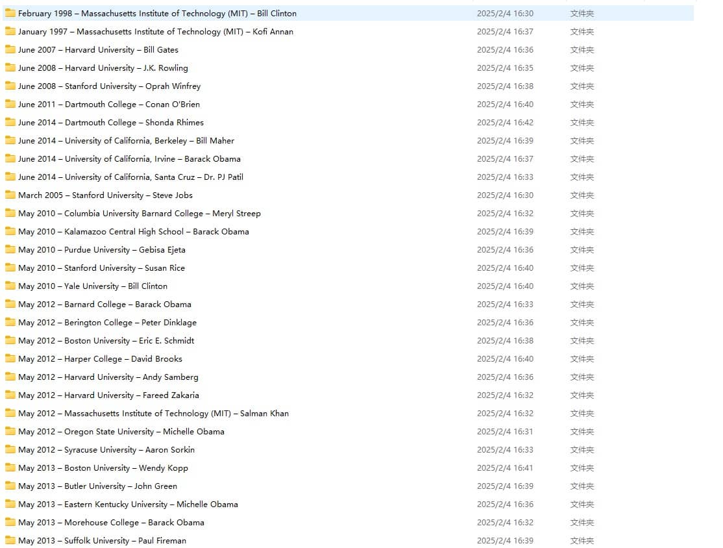Image resolution: width=723 pixels, height=548 pixels.
Task: Select 'May 2012 – Berington College – Peter Dinklage'
Action: pos(108,323)
